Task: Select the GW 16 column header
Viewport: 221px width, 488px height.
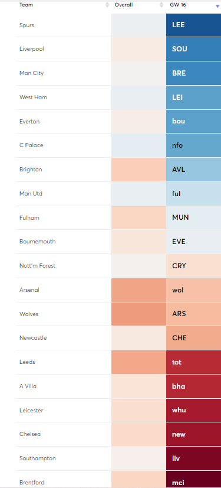Action: click(x=178, y=5)
